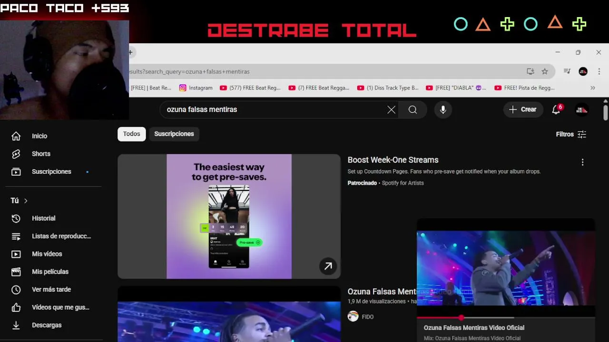Image resolution: width=609 pixels, height=342 pixels.
Task: Open Historial clock icon
Action: pos(16,218)
